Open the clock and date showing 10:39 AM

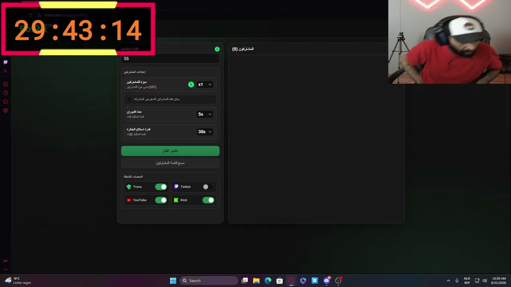click(x=499, y=281)
